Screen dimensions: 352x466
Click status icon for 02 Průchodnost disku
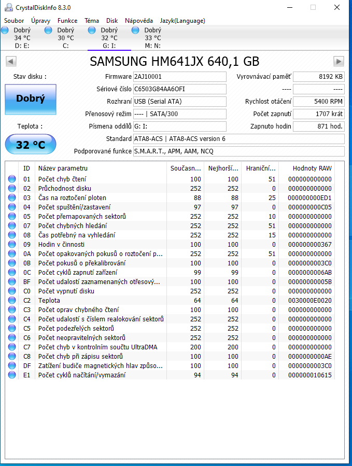[x=12, y=188]
